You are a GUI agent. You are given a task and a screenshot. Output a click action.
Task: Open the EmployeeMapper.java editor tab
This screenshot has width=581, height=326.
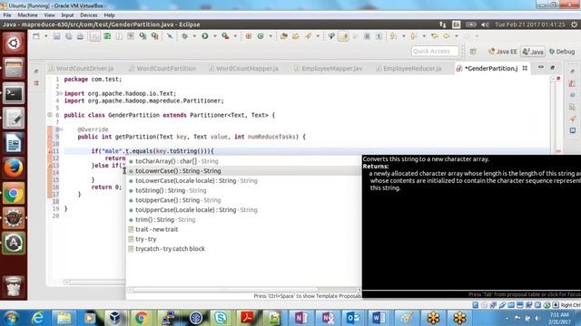pyautogui.click(x=328, y=69)
